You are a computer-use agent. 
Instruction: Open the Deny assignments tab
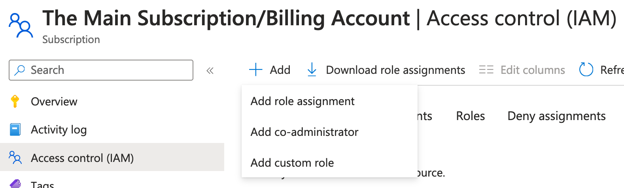click(556, 116)
